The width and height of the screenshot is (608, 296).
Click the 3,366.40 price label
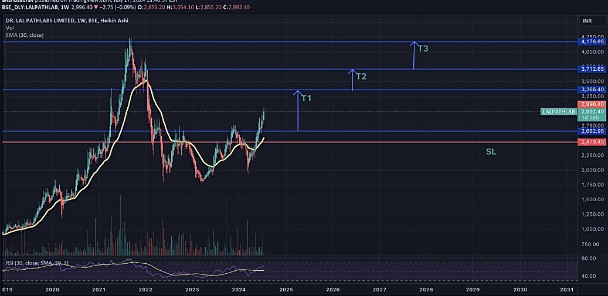click(x=592, y=90)
